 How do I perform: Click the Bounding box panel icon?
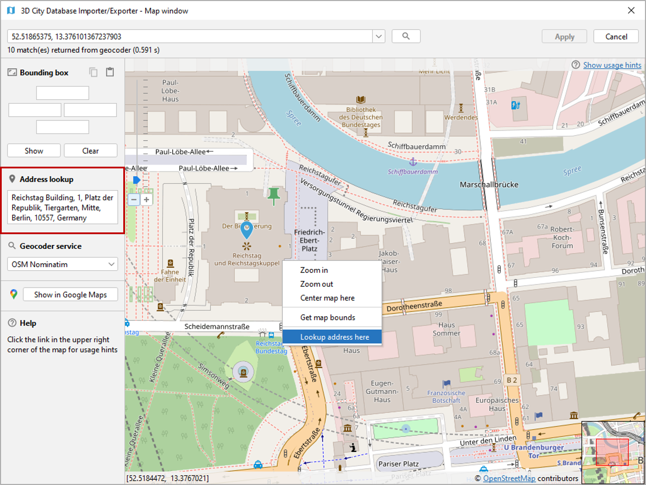pyautogui.click(x=12, y=72)
